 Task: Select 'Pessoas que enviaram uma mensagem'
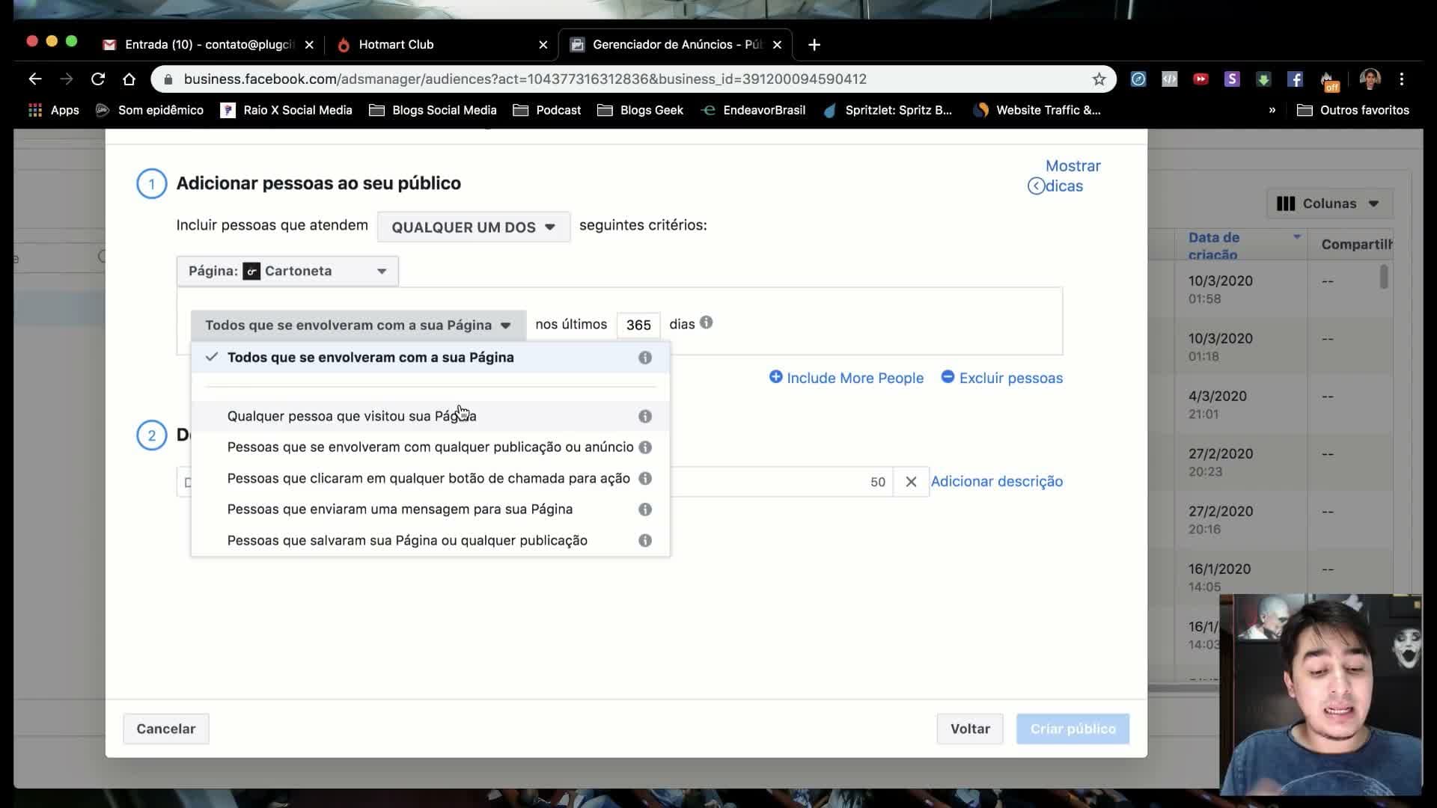(x=430, y=509)
